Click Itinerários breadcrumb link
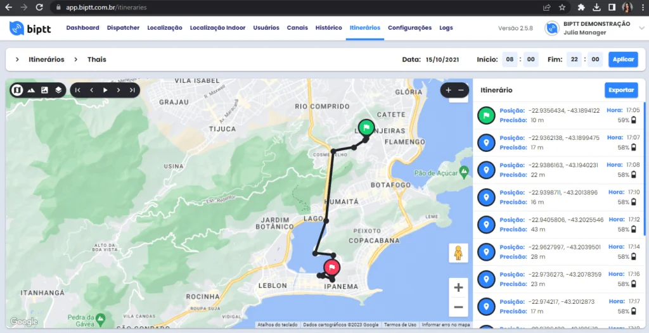The height and width of the screenshot is (333, 649). pos(46,60)
